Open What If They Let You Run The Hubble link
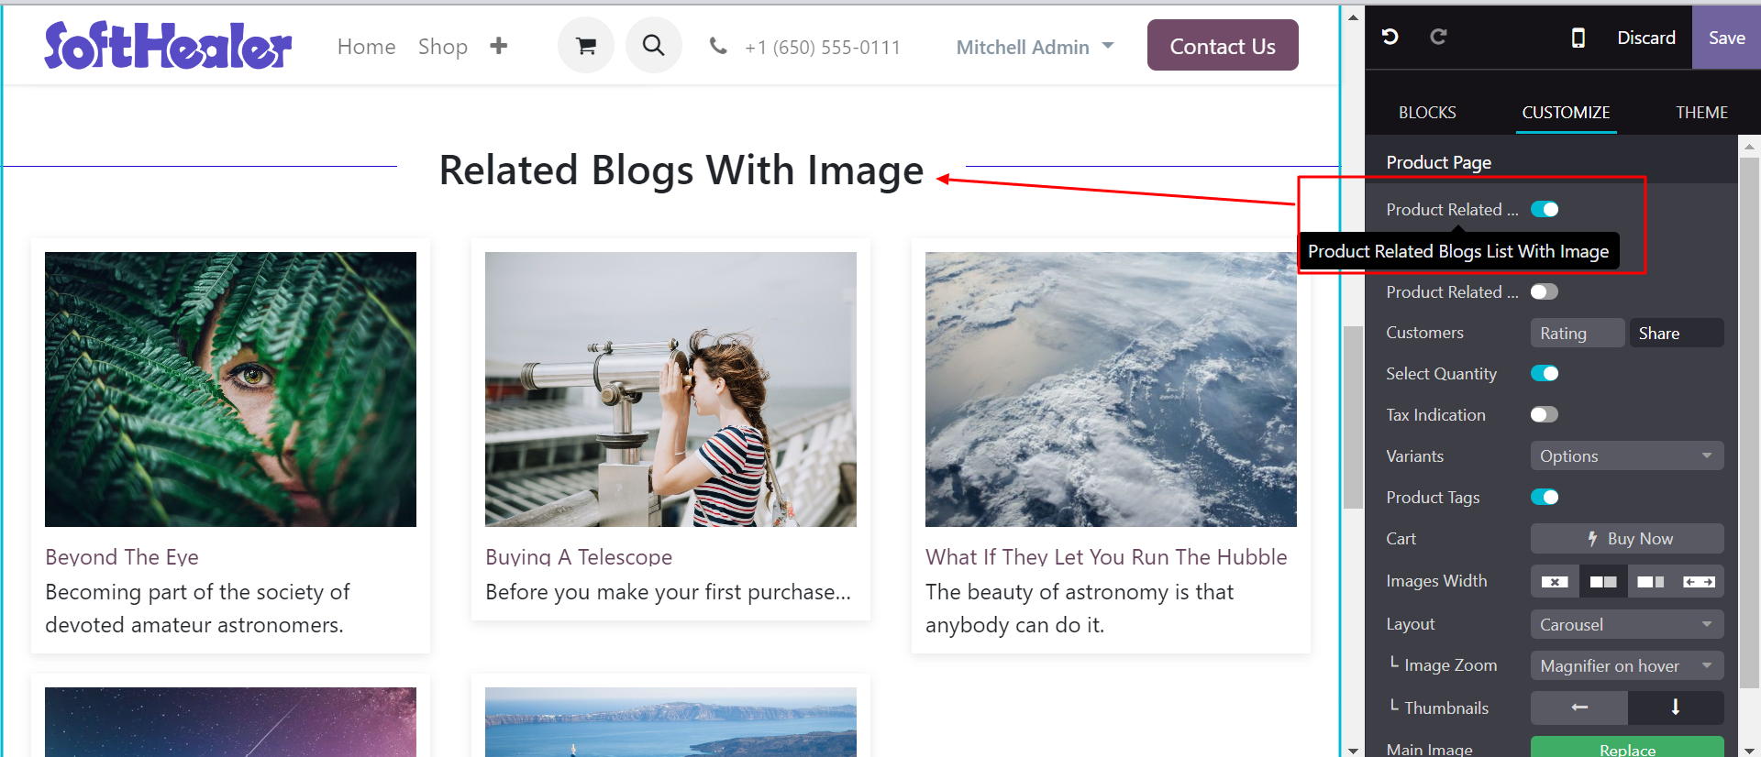This screenshot has width=1761, height=757. (x=1106, y=556)
